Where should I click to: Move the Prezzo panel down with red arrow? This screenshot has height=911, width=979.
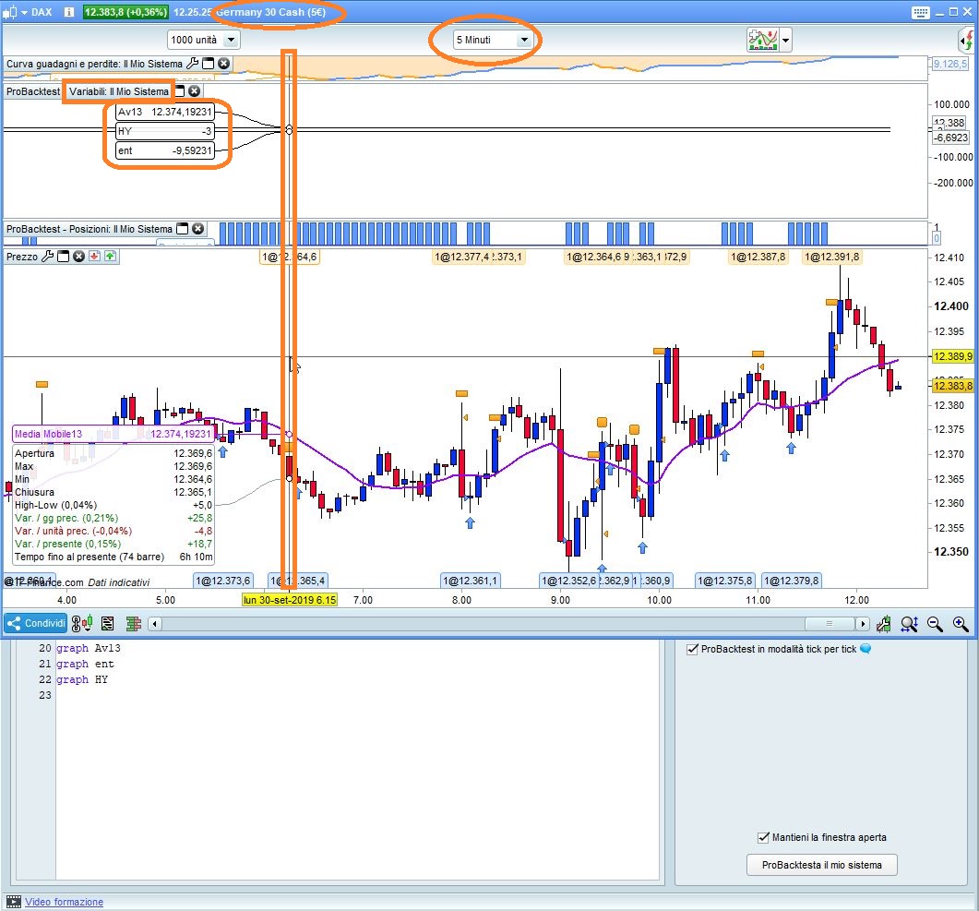tap(94, 256)
